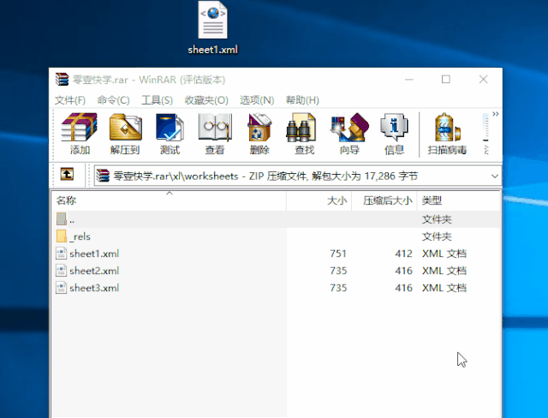548x418 pixels.
Task: Open the 工具(S) menu
Action: 157,100
